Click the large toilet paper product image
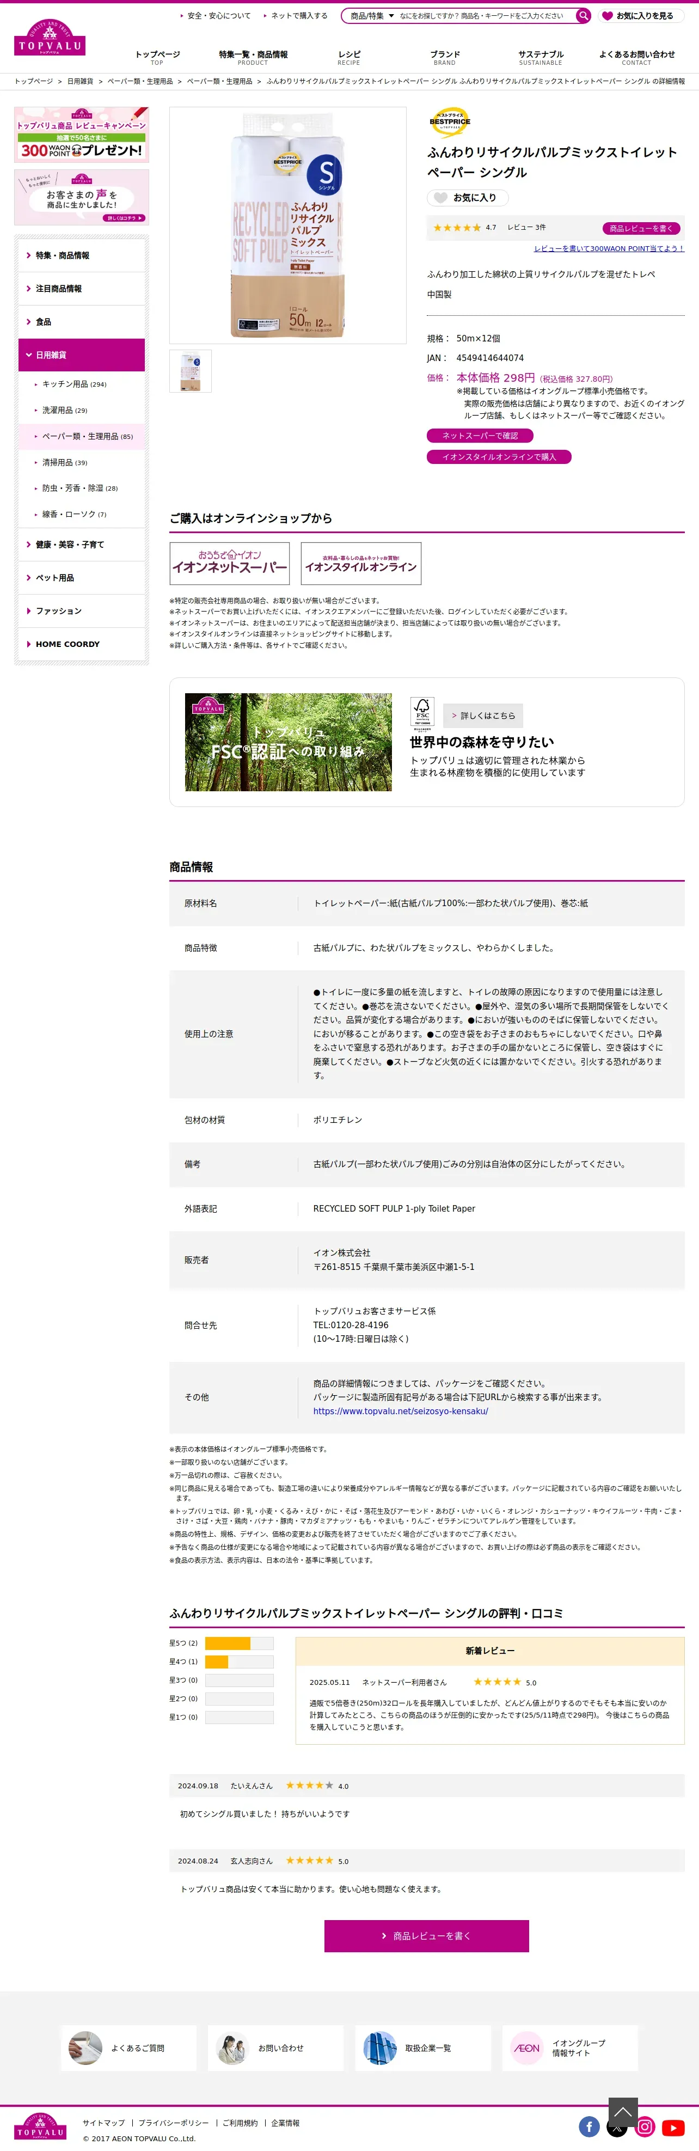Screen dimensions: 699x2151 [x=288, y=225]
